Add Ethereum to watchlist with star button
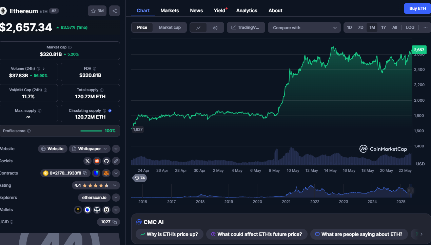Viewport: 431px width, 245px height. pyautogui.click(x=97, y=11)
